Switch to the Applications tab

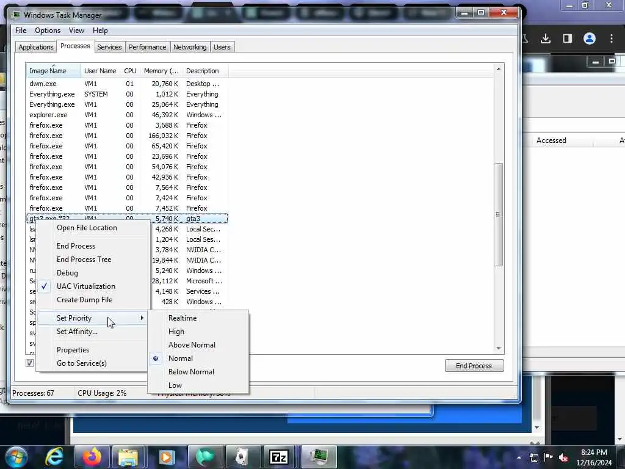coord(36,47)
